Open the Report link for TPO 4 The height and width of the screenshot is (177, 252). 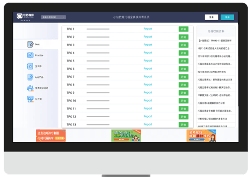[148, 53]
